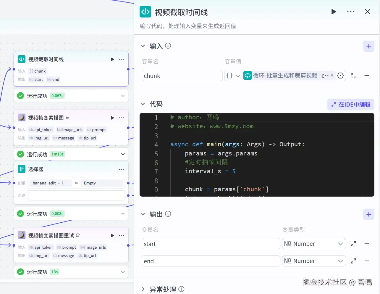
Task: Click the banana icon of 视频帧变素描图重试
Action: (22, 235)
